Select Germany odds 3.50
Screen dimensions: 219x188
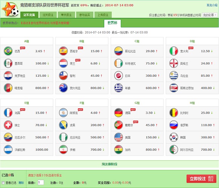click(x=149, y=113)
